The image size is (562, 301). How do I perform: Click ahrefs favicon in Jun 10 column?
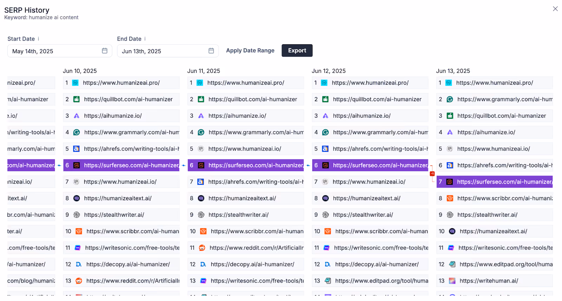(x=76, y=149)
